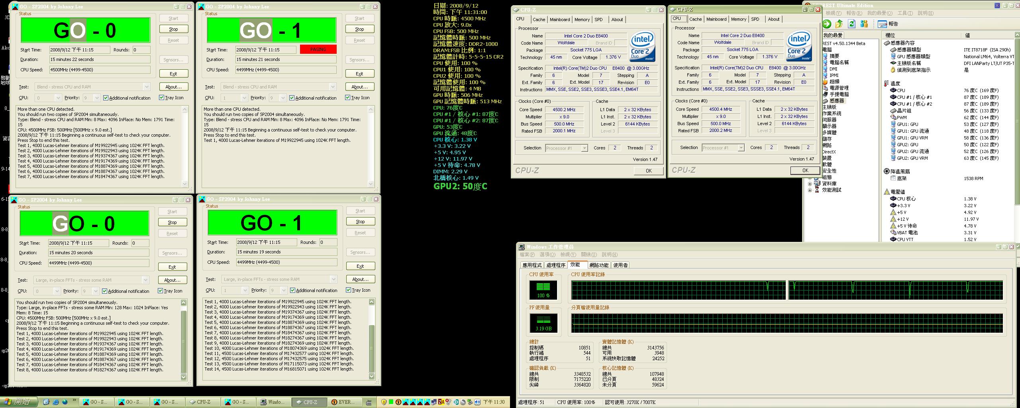Click keyboard icon beside system tray
The height and width of the screenshot is (408, 1020).
(x=369, y=402)
